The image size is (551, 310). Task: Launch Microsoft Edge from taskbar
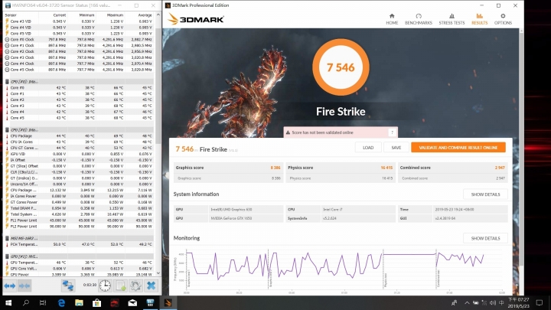[x=61, y=302]
